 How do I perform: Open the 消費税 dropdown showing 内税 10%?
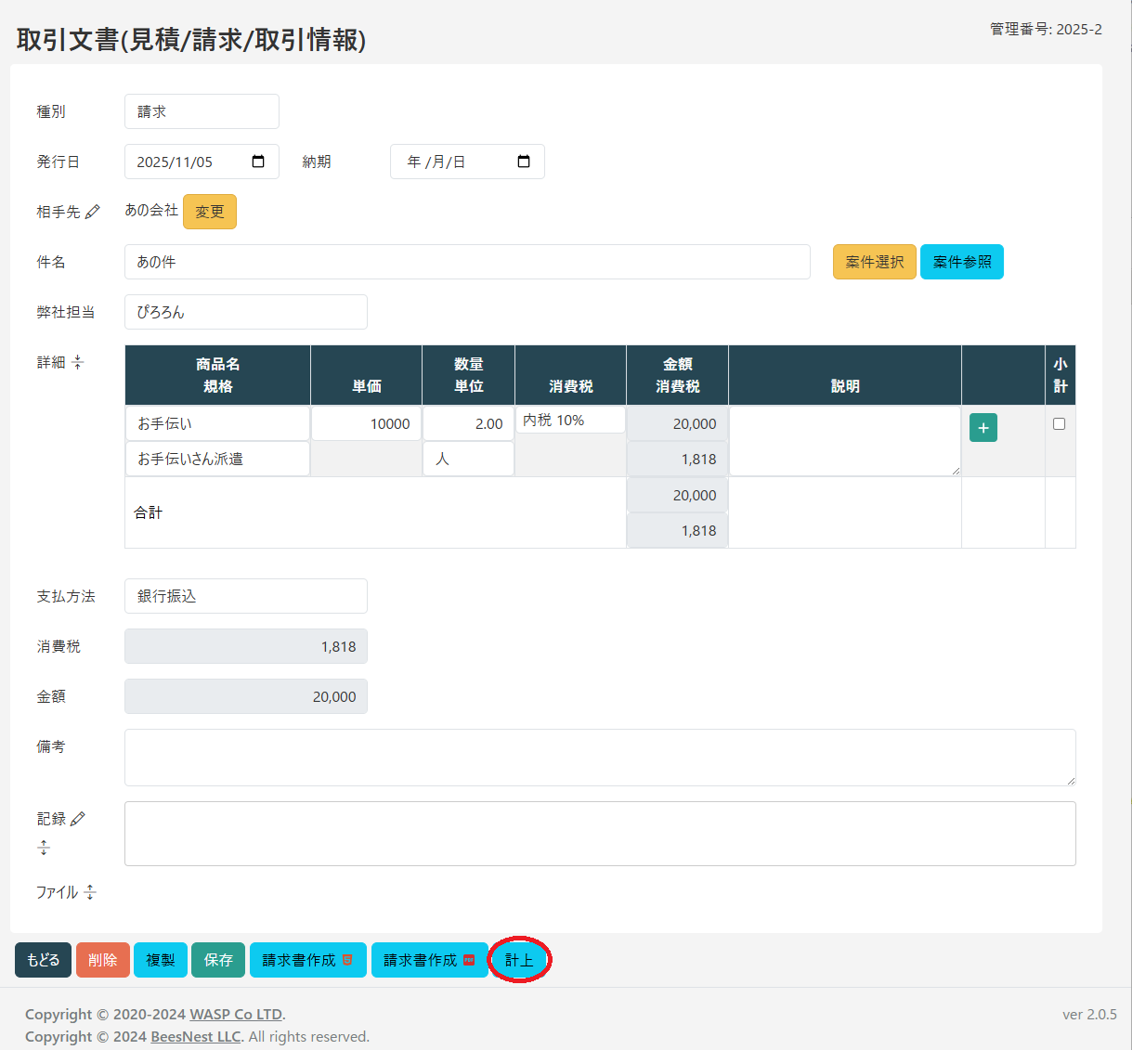pos(570,421)
